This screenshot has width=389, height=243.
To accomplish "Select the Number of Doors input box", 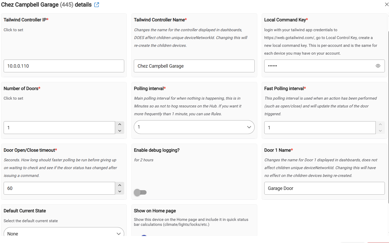I will click(59, 128).
